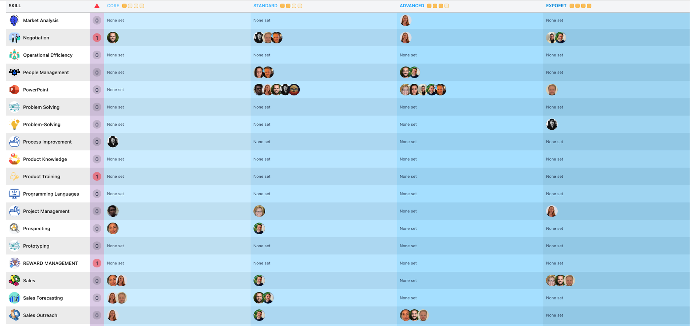Viewport: 690px width, 326px height.
Task: Click the avatar in Process Improvement Core cell
Action: pyautogui.click(x=113, y=142)
